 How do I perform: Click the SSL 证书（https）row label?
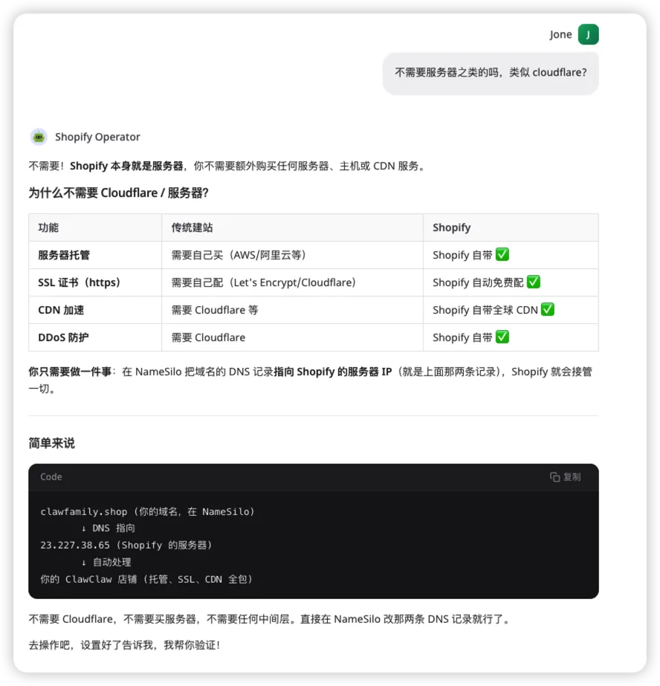(x=80, y=282)
